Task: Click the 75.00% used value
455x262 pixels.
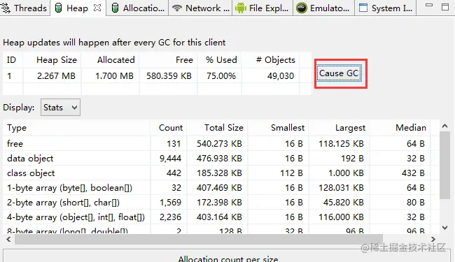Action: click(x=221, y=76)
